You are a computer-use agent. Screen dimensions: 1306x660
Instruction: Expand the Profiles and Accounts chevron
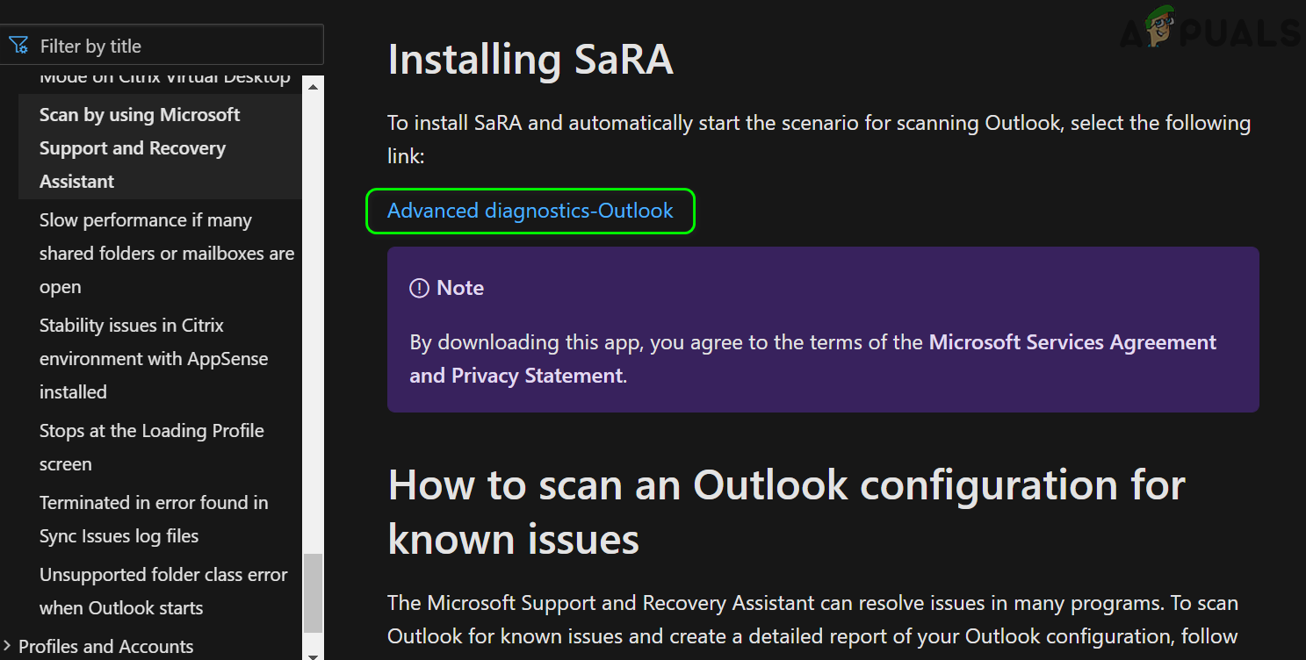pos(8,647)
